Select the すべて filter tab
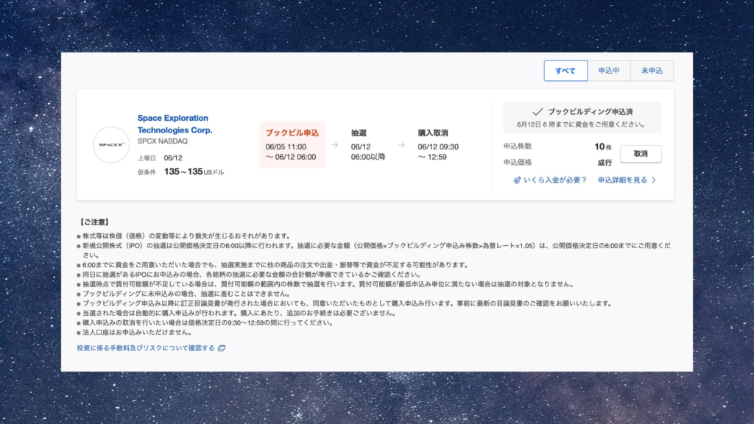Screen dimensions: 754x424 click(565, 71)
